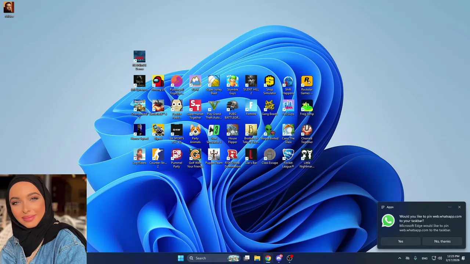Switch to Google Chrome on the taskbar

point(268,258)
